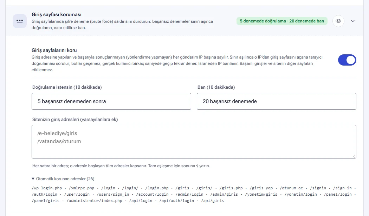Viewport: 369px width, 216px height.
Task: Click the Ban (10 dakikada) label
Action: [216, 87]
